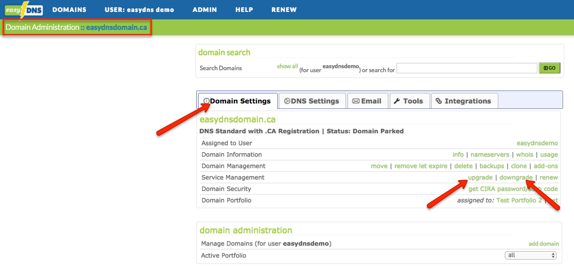This screenshot has height=273, width=574.
Task: Open the usage link
Action: (x=549, y=155)
